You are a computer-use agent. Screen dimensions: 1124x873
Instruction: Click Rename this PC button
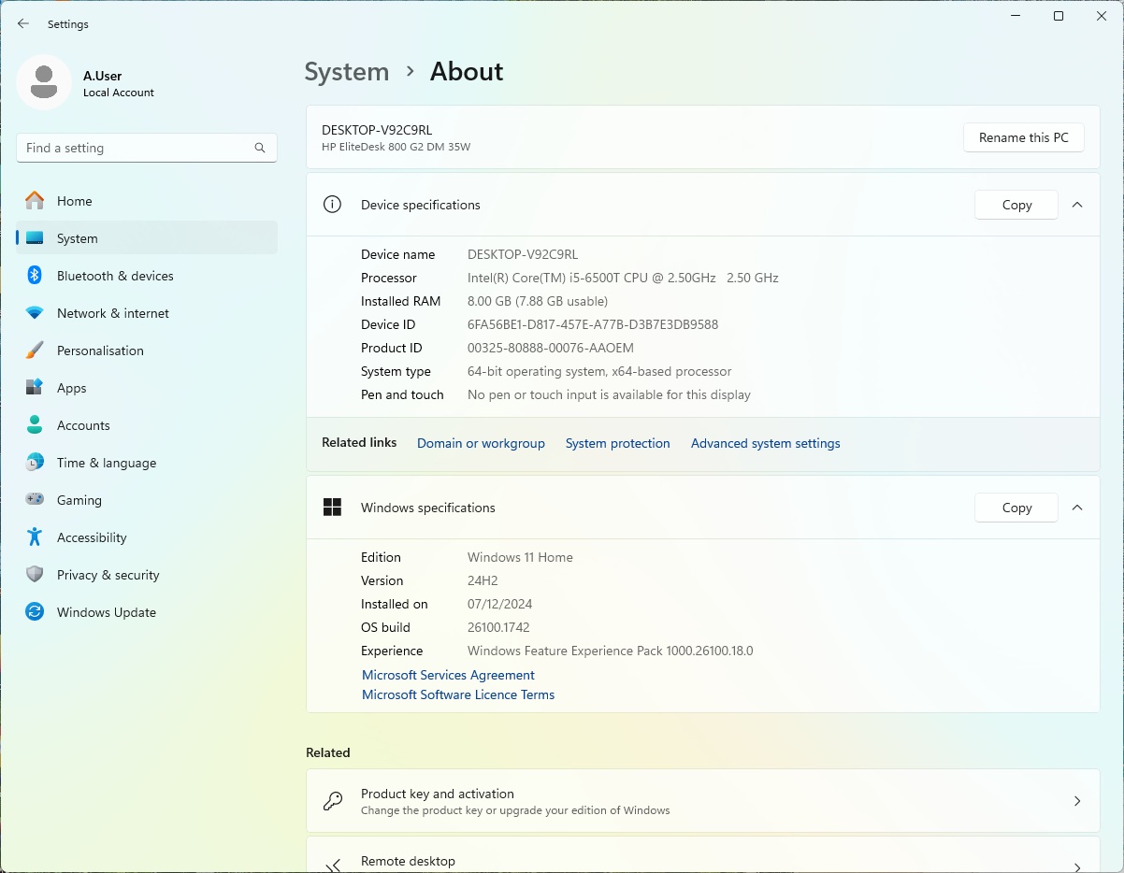1023,137
